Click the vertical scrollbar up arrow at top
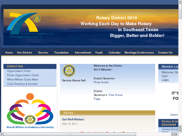The height and width of the screenshot is (136, 182). tap(180, 1)
